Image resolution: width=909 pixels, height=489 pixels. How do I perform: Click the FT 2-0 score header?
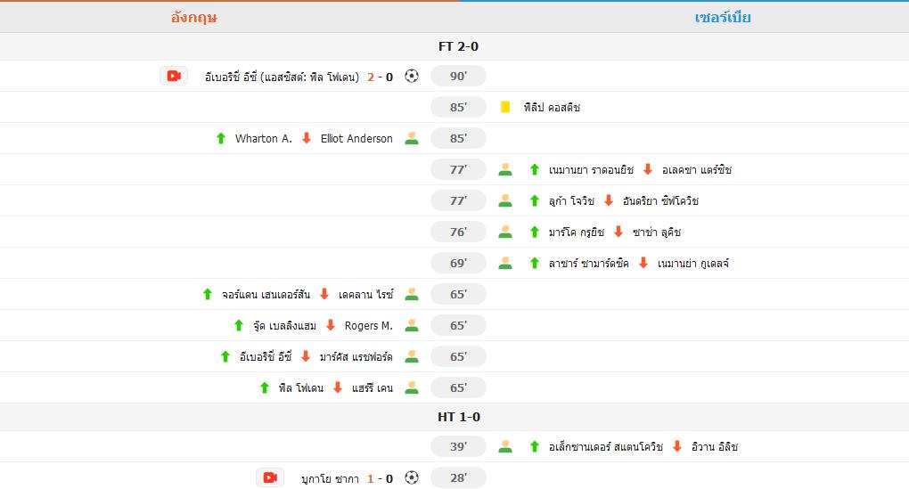click(458, 47)
